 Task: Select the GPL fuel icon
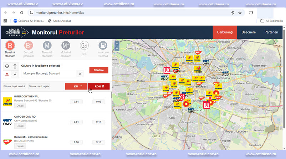[84, 46]
